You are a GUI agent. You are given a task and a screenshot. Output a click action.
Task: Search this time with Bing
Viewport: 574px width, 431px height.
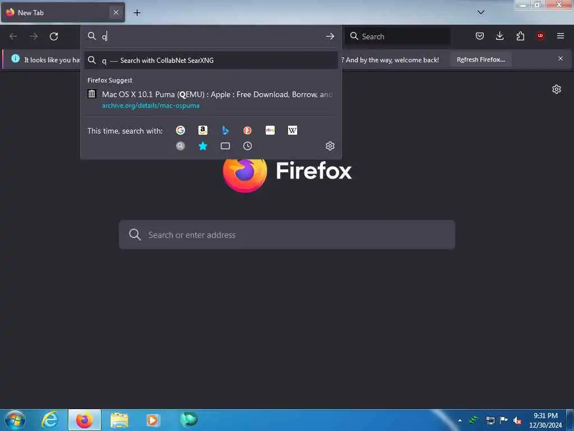pyautogui.click(x=225, y=130)
